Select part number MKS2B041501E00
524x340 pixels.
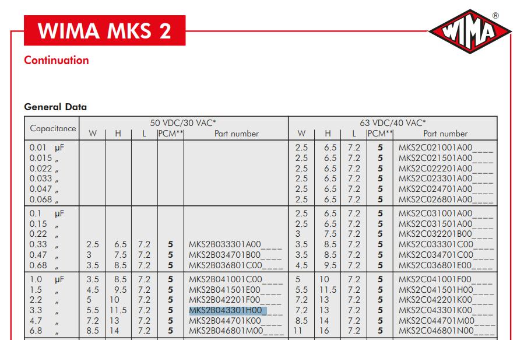(224, 289)
